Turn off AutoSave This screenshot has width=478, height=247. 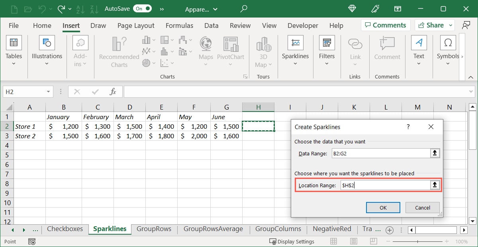(x=142, y=8)
